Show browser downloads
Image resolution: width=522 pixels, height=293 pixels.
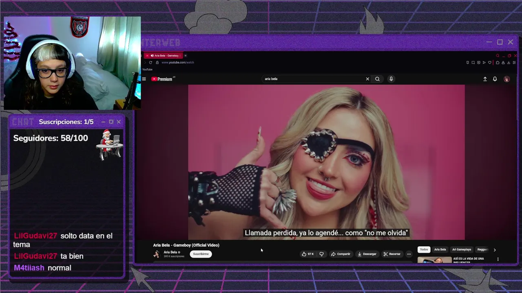tap(509, 63)
